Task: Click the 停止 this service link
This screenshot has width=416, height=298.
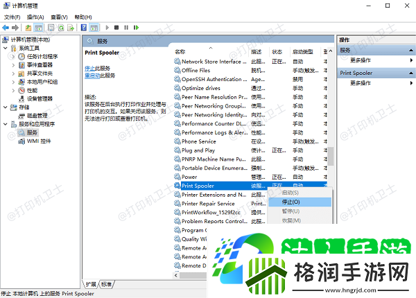Action: click(89, 69)
